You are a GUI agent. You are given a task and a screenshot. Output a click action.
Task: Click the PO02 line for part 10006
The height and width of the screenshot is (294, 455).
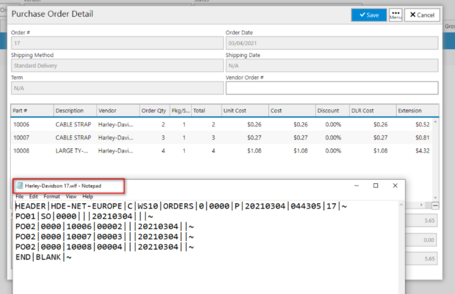[105, 227]
